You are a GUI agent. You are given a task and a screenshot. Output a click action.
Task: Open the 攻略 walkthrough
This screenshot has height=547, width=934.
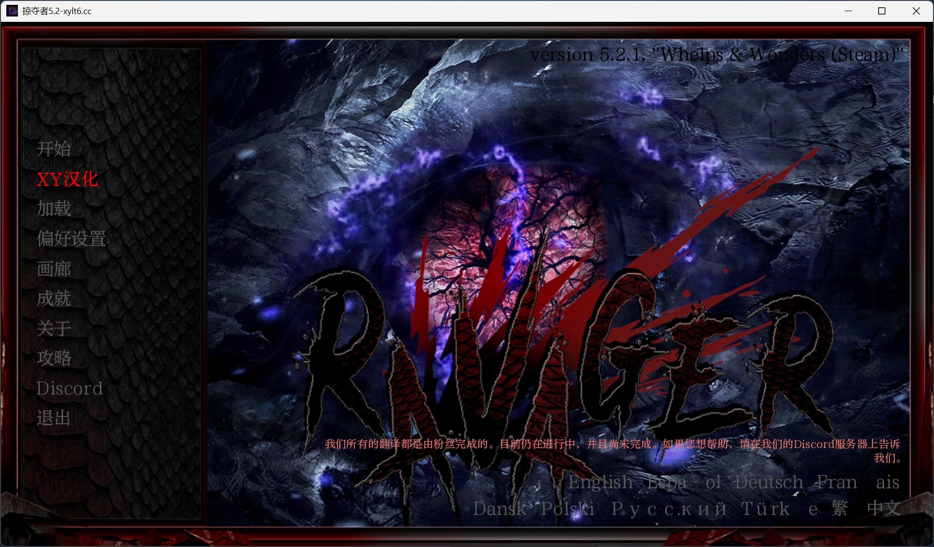click(x=54, y=358)
